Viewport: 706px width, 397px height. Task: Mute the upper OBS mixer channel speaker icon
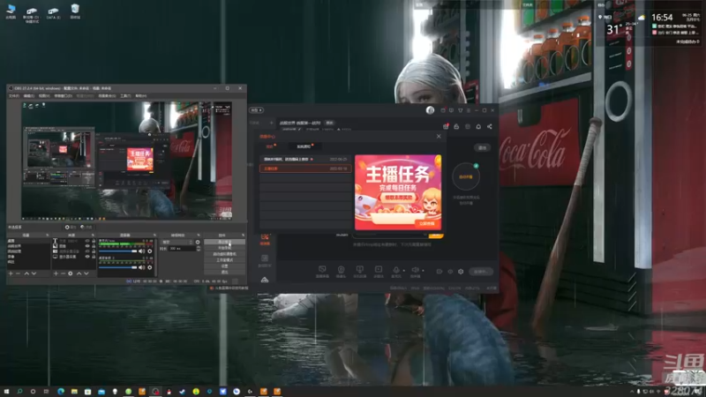(141, 251)
